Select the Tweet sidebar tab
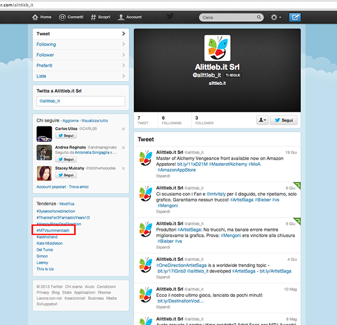Screen dimensions: 337x325 tap(81, 34)
